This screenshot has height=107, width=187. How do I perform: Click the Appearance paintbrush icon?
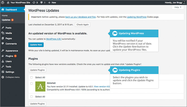coord(3,51)
